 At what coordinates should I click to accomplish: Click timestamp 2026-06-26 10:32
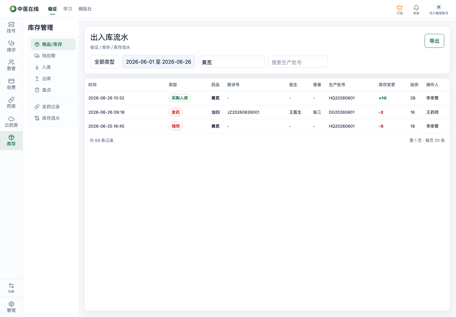pyautogui.click(x=106, y=98)
